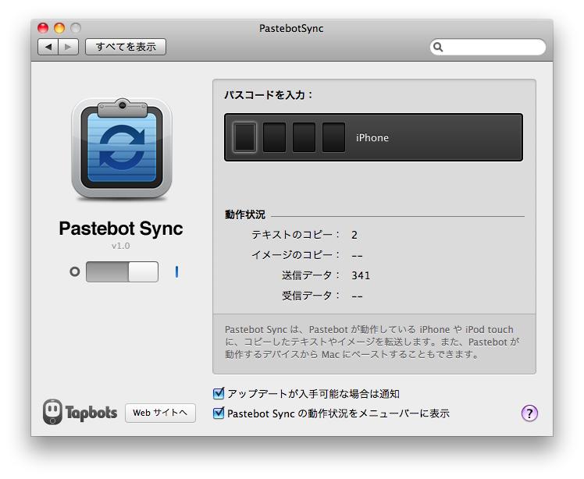This screenshot has height=479, width=584.
Task: Click the イメージのコピー label
Action: point(296,255)
